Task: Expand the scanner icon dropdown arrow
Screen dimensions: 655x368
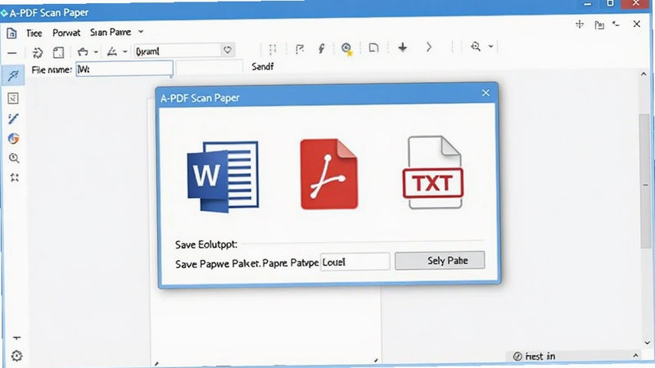Action: click(x=96, y=52)
